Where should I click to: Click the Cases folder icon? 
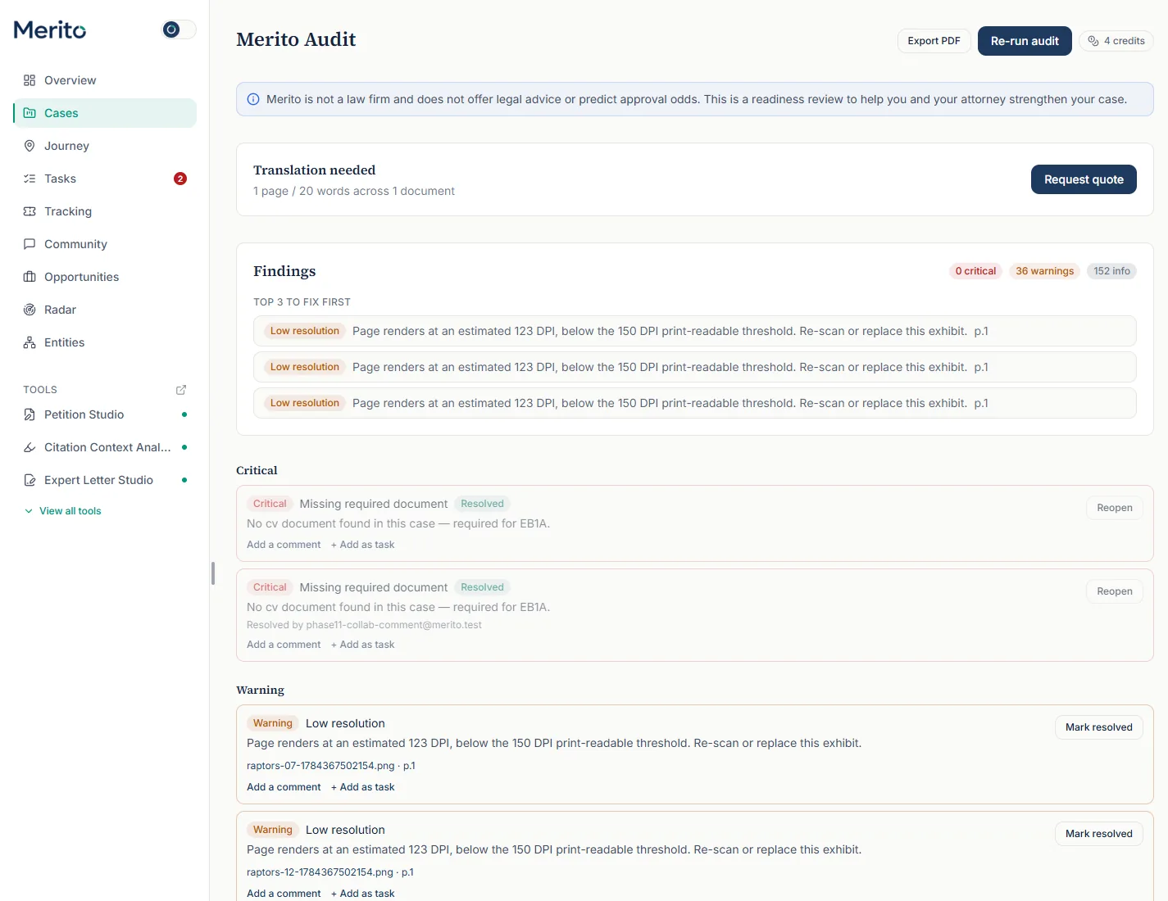tap(30, 113)
